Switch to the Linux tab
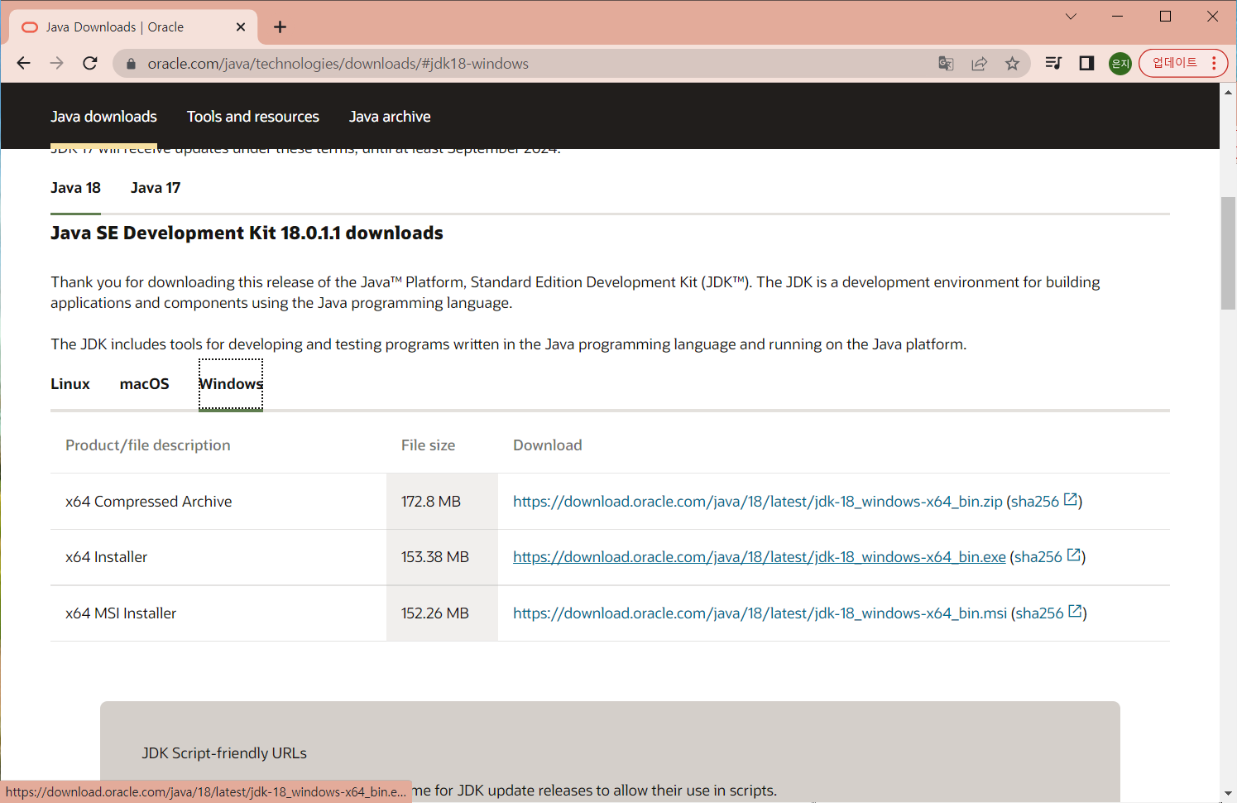The image size is (1237, 803). click(70, 384)
